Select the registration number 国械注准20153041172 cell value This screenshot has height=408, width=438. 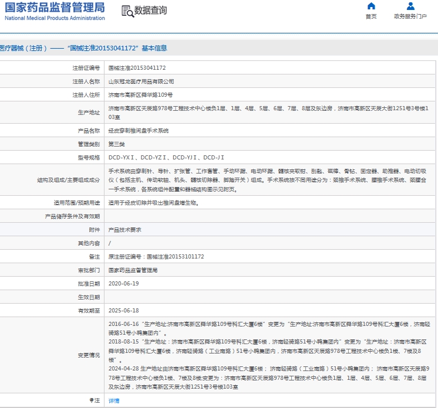click(x=137, y=68)
